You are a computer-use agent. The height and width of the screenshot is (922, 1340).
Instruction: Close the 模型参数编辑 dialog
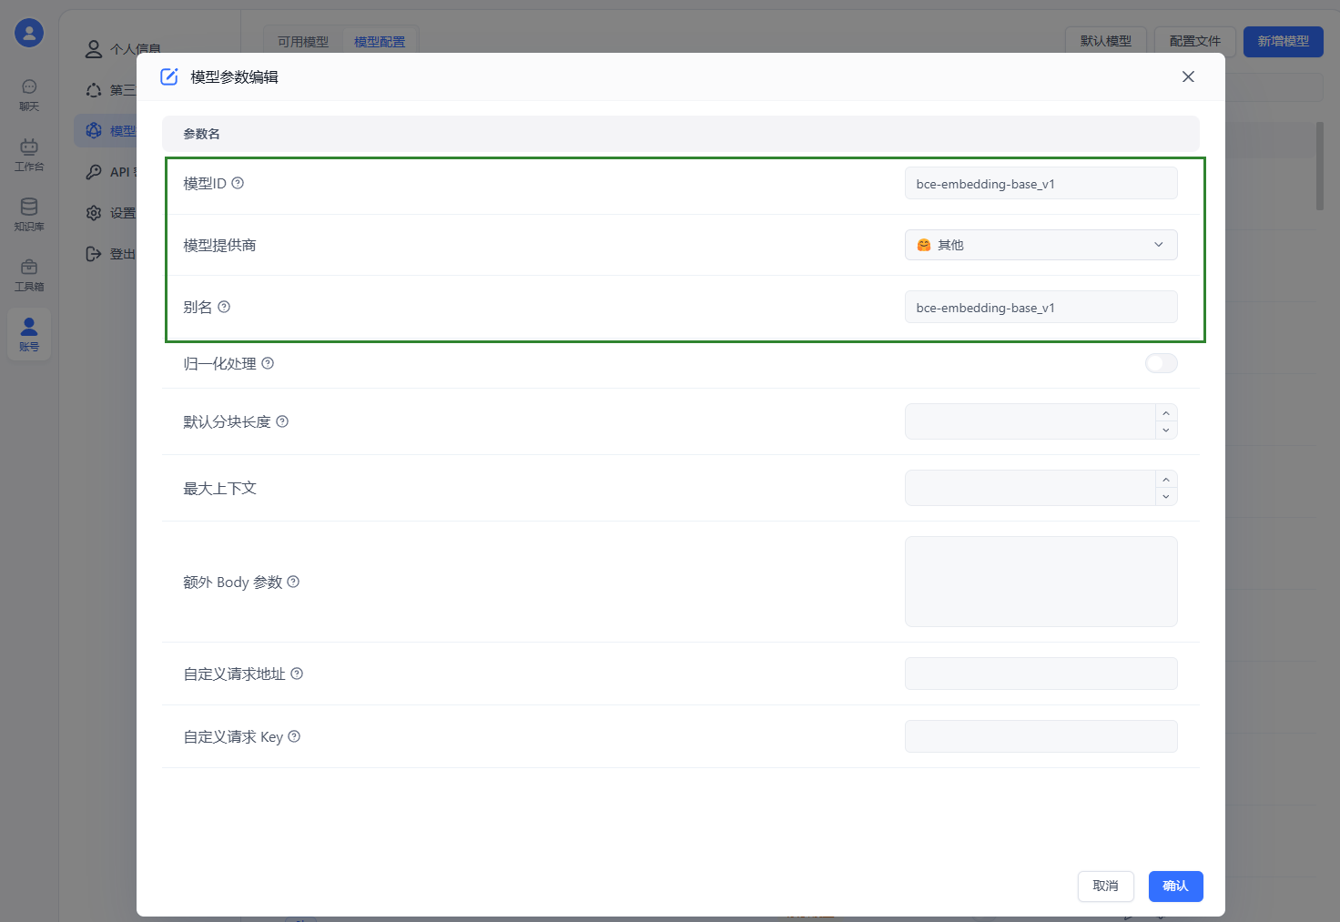(1188, 76)
